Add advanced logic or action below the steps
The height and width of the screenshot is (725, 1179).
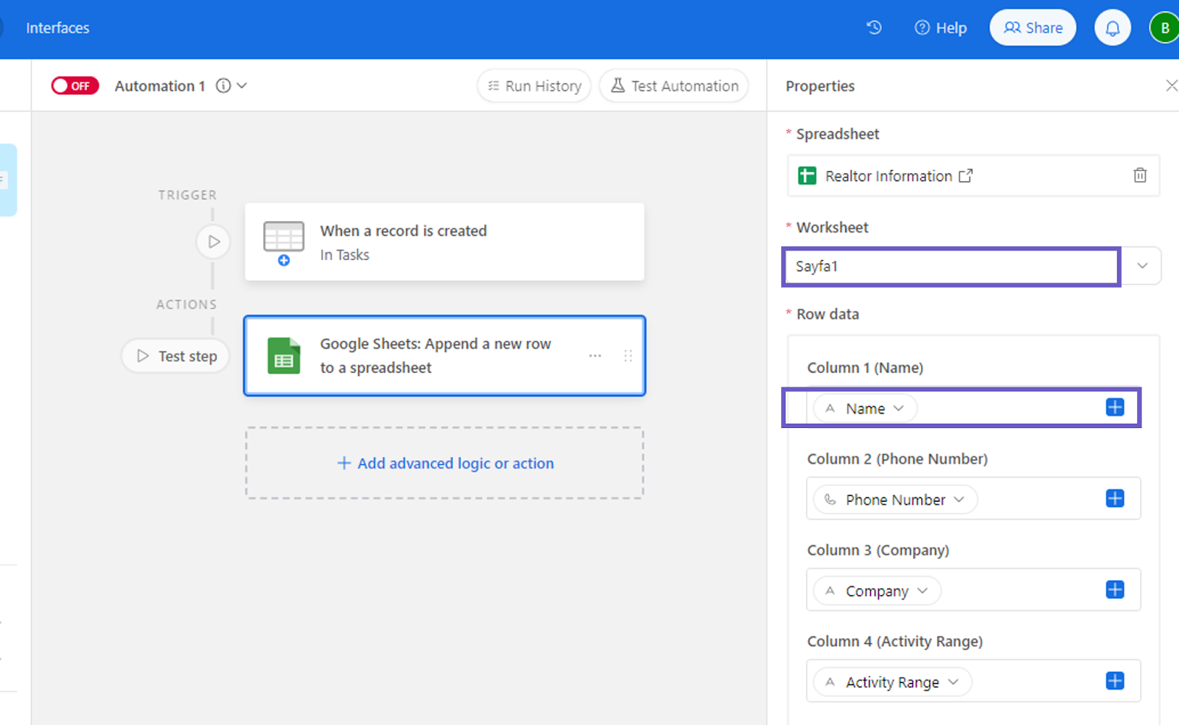444,463
